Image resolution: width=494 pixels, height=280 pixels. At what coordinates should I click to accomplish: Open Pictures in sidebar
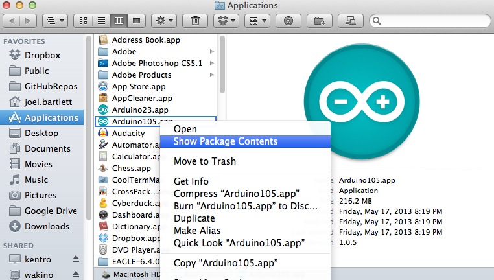tap(41, 195)
